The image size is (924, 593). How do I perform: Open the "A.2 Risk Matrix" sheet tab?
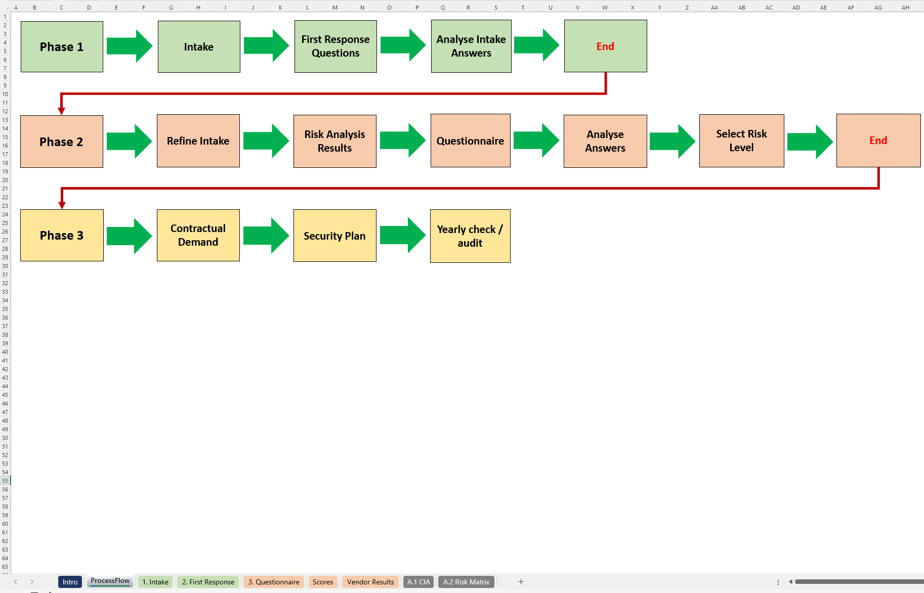(x=466, y=581)
